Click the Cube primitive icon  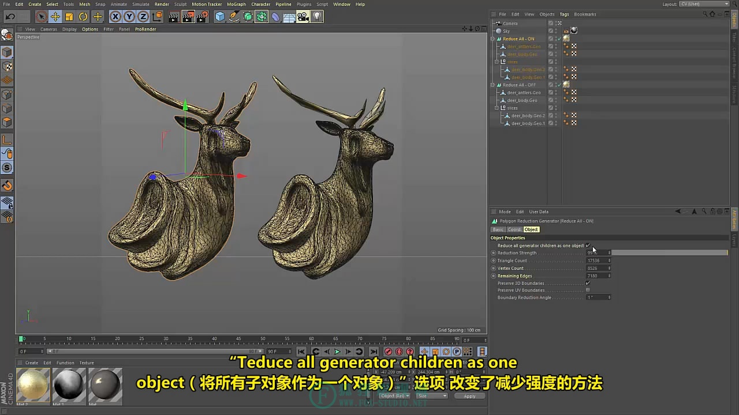(x=220, y=17)
